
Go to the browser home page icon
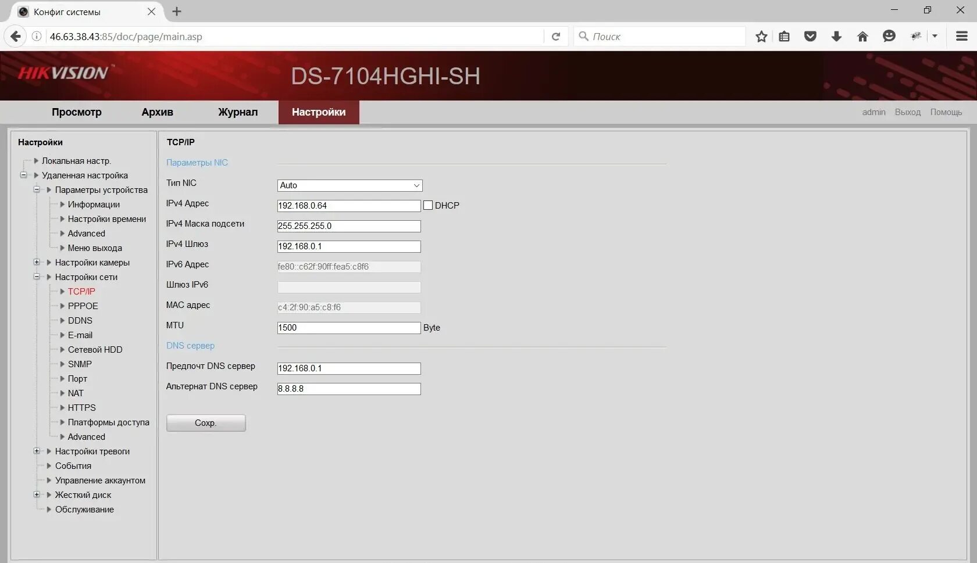[x=862, y=37]
